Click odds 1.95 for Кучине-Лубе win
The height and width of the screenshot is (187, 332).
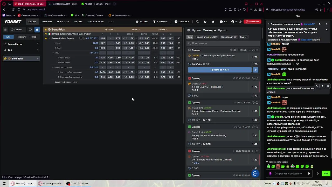[x=103, y=38]
